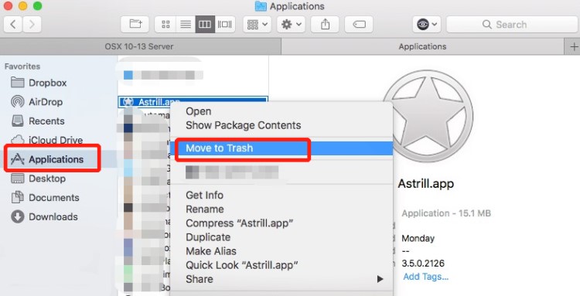Switch to the Applications tab
580x296 pixels.
tap(422, 46)
